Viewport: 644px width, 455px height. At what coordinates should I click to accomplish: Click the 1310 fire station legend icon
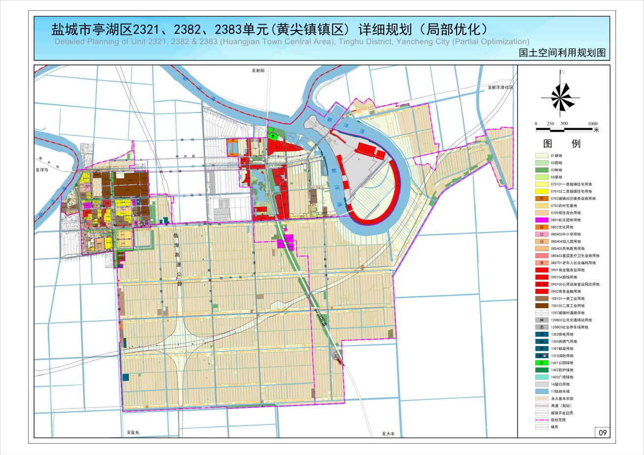coord(542,355)
